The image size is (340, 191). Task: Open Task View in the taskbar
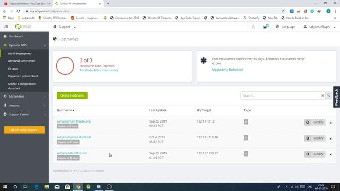25,187
